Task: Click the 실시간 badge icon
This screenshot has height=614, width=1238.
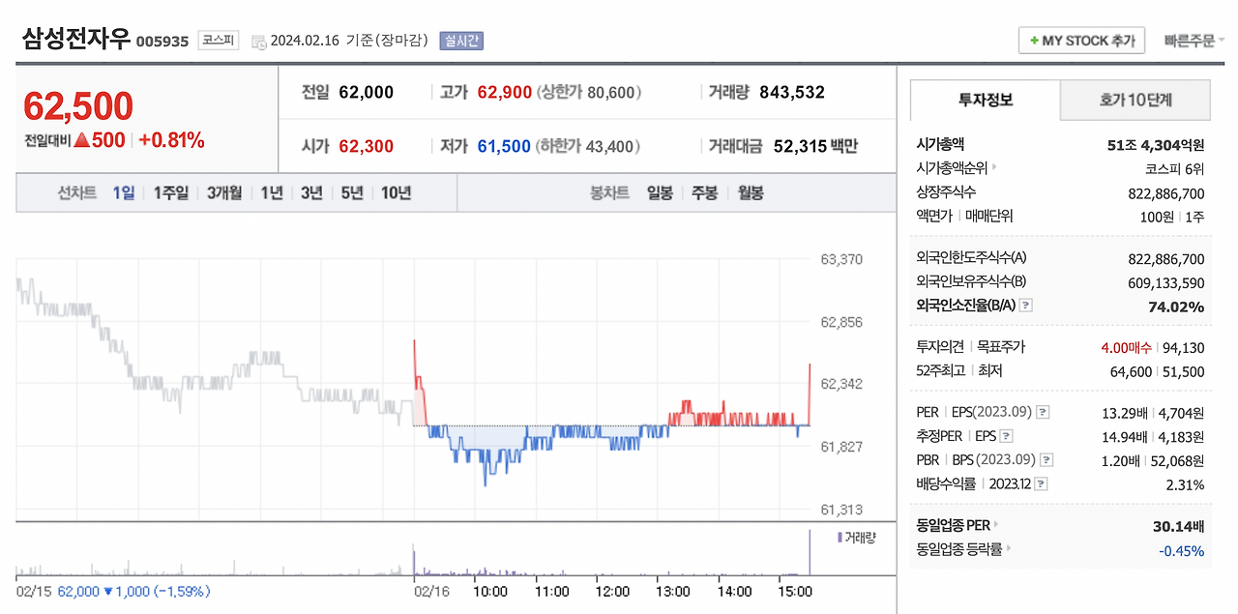Action: 460,41
